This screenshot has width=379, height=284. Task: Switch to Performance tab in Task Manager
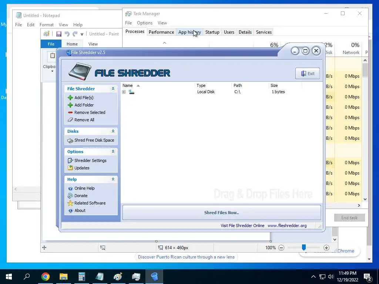pyautogui.click(x=161, y=32)
